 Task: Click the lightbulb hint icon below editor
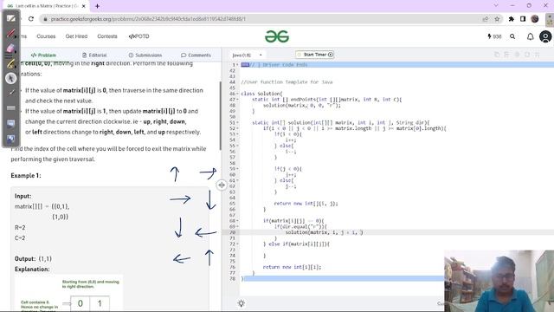pyautogui.click(x=242, y=303)
